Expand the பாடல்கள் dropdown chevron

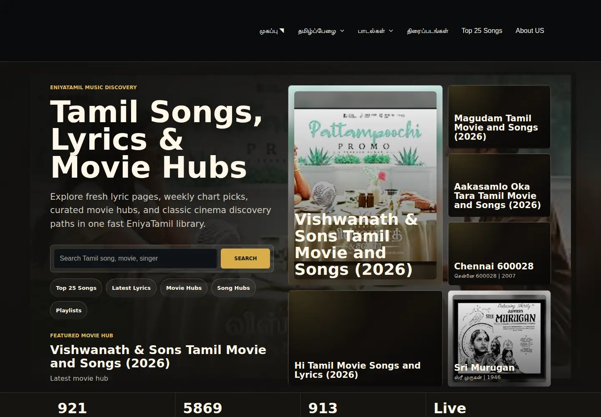(391, 31)
